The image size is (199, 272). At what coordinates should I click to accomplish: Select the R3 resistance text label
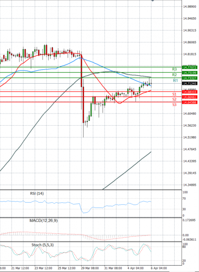[174, 69]
